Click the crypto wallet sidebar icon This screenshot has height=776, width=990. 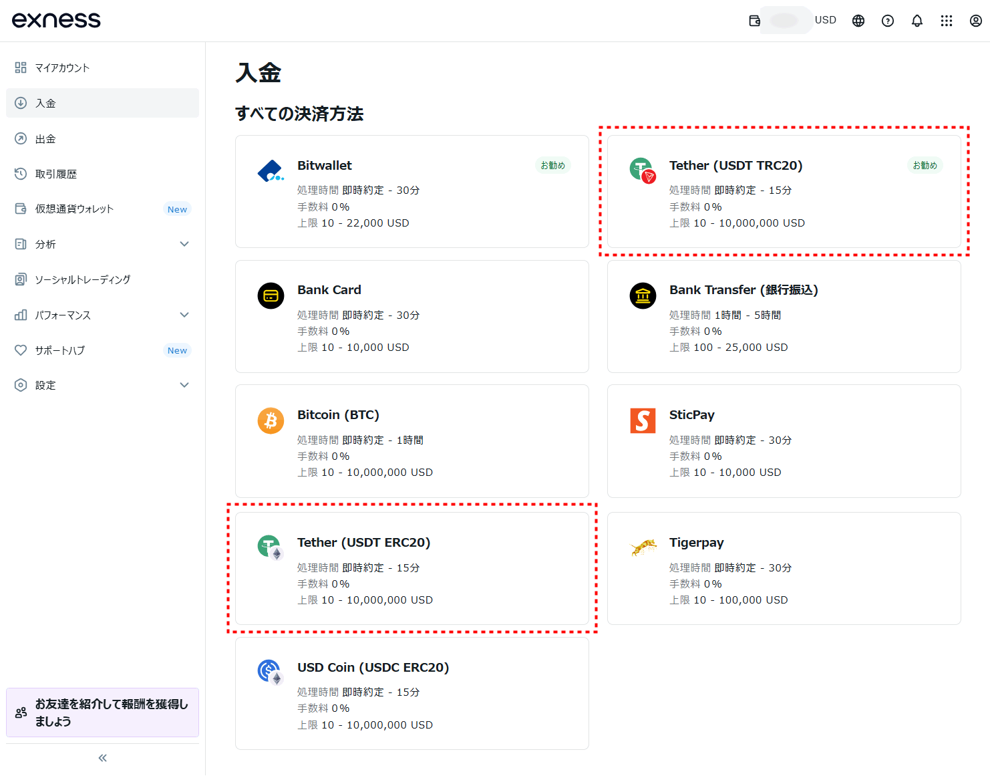(21, 209)
